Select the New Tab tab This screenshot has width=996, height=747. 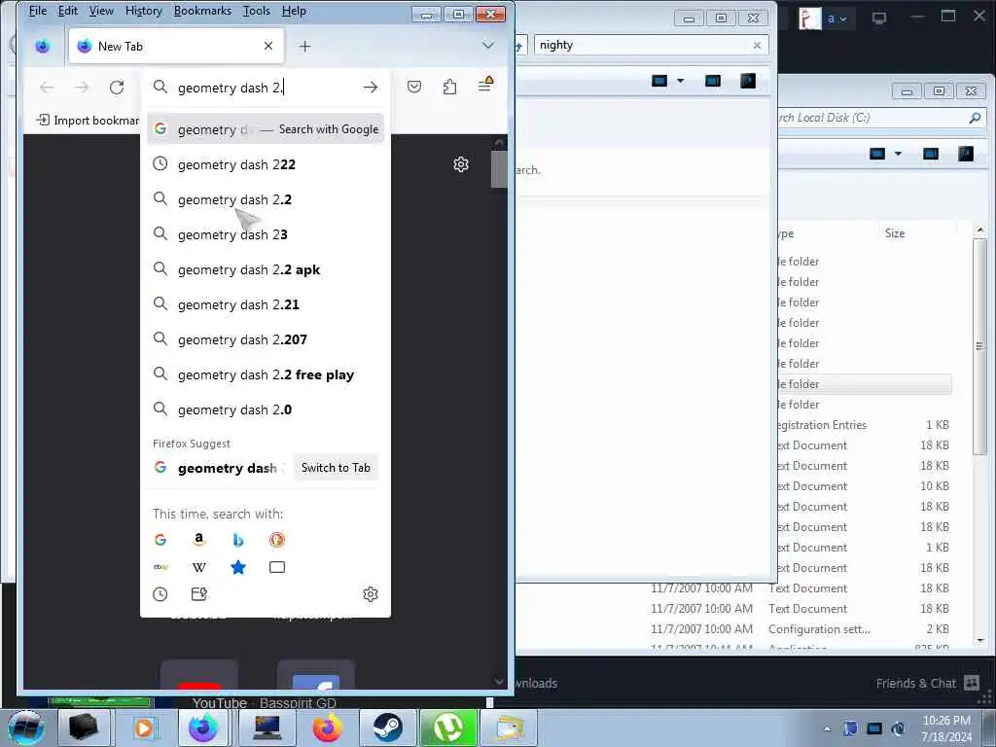coord(176,46)
